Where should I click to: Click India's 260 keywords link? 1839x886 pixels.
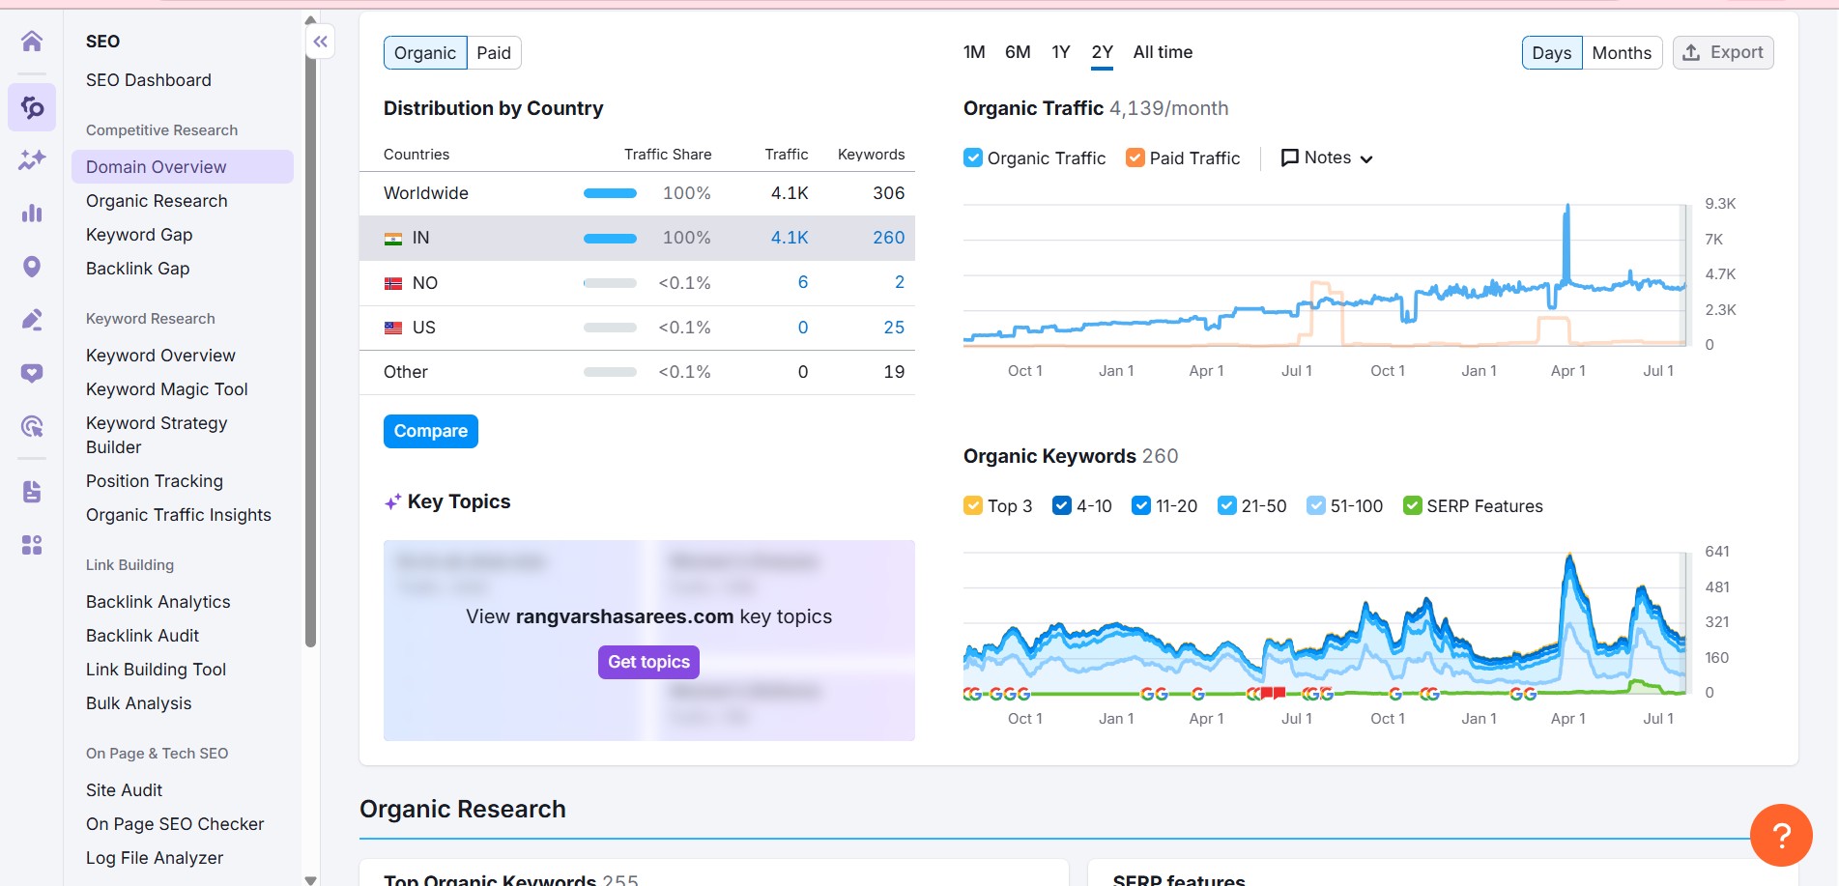click(x=888, y=238)
